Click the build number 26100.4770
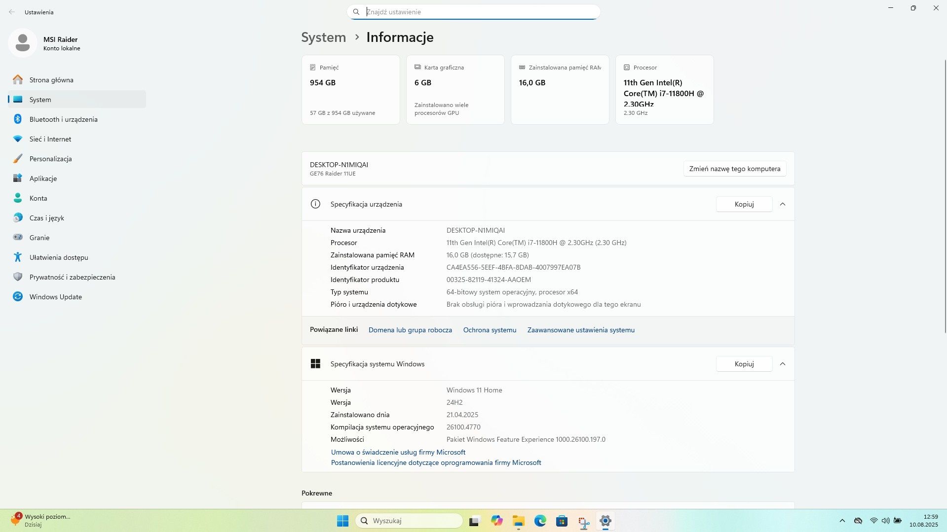The height and width of the screenshot is (532, 947). pos(463,427)
